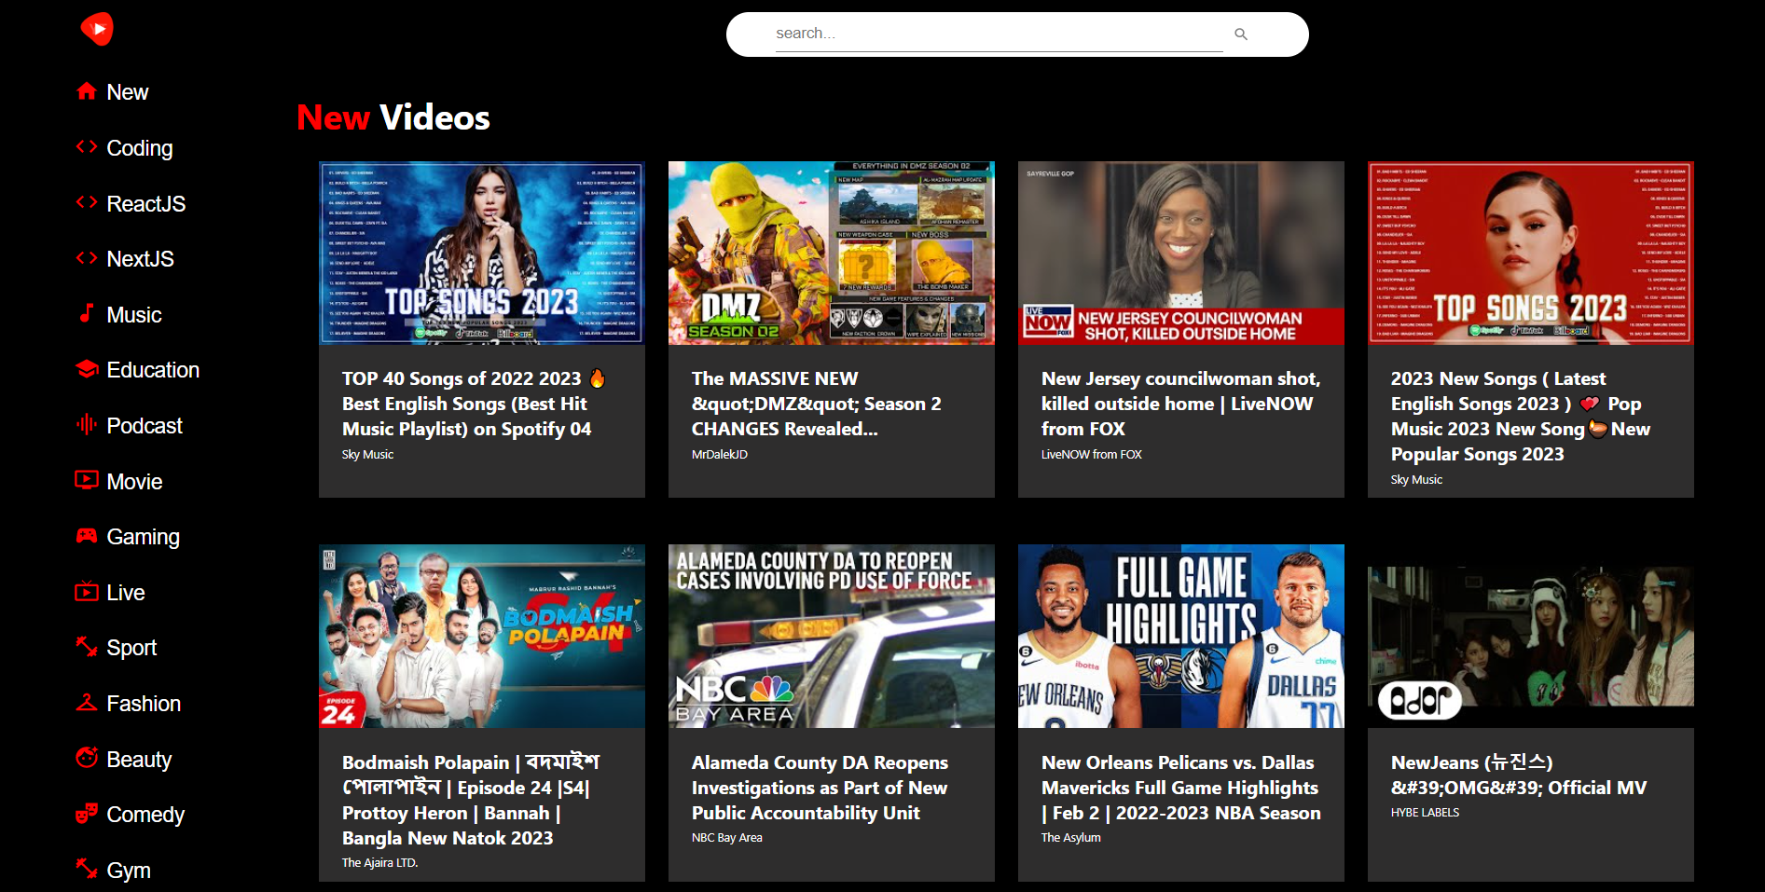The height and width of the screenshot is (892, 1765).
Task: Click the search magnifier icon
Action: 1241,34
